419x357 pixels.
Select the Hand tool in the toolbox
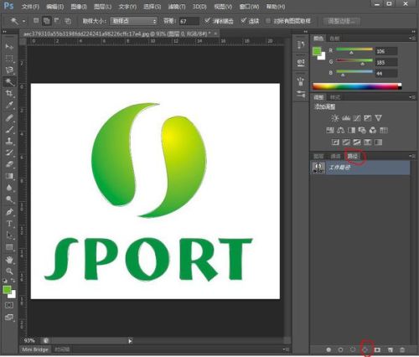tap(9, 260)
